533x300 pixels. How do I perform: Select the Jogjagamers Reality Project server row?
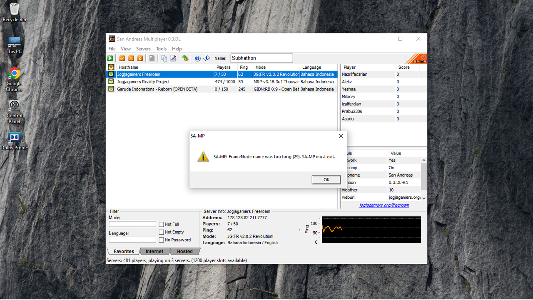(x=221, y=82)
